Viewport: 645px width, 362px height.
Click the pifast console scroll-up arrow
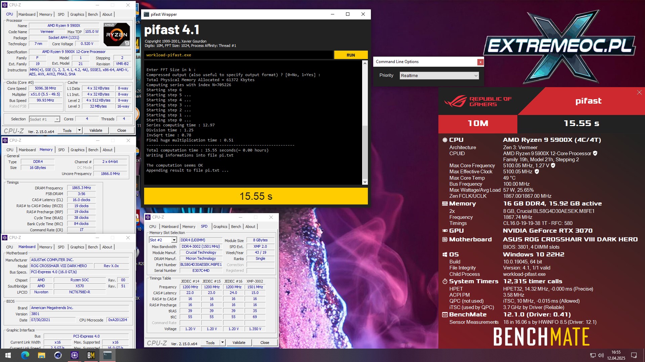(365, 63)
